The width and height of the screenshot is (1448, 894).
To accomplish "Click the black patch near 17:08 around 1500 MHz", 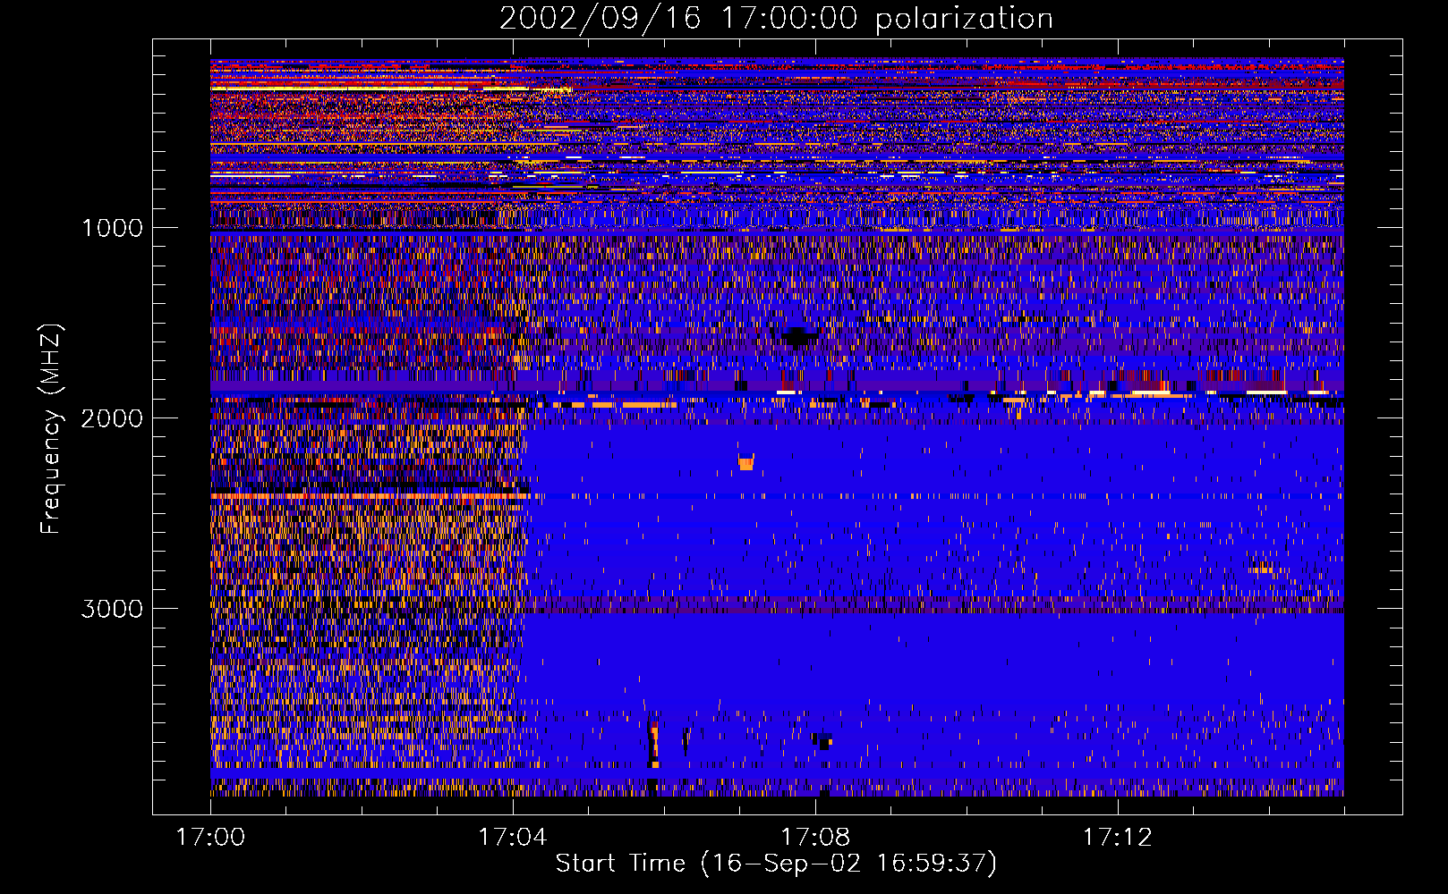I will pyautogui.click(x=799, y=336).
